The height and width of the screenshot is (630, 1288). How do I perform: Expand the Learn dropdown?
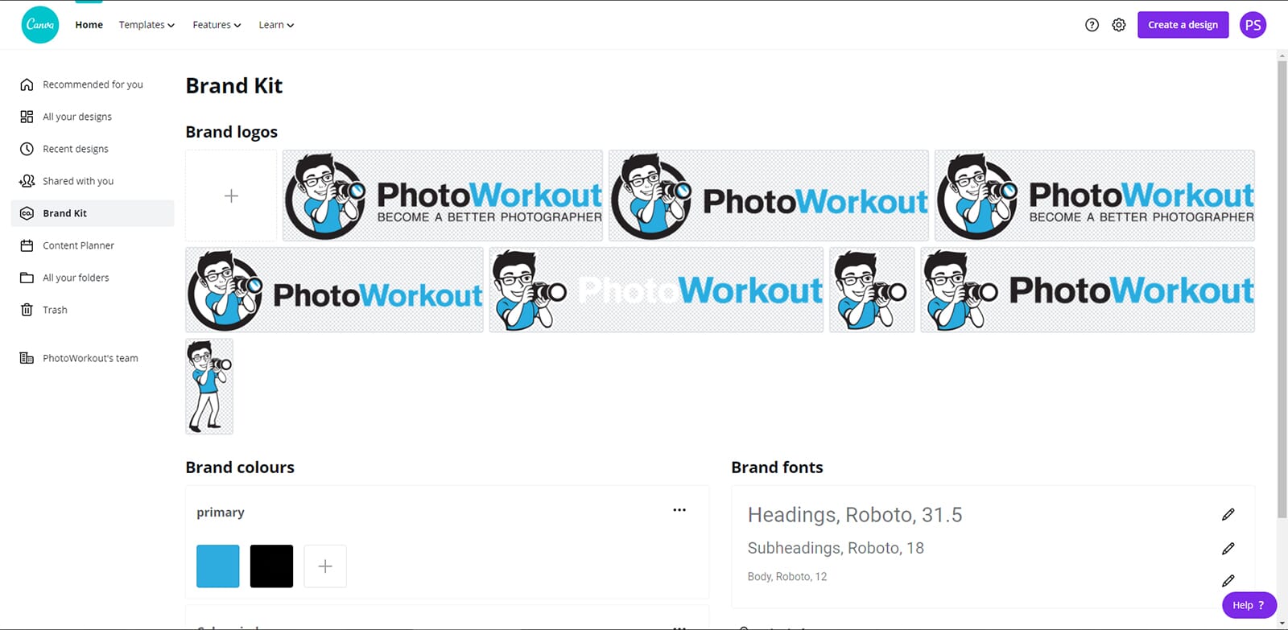(276, 25)
